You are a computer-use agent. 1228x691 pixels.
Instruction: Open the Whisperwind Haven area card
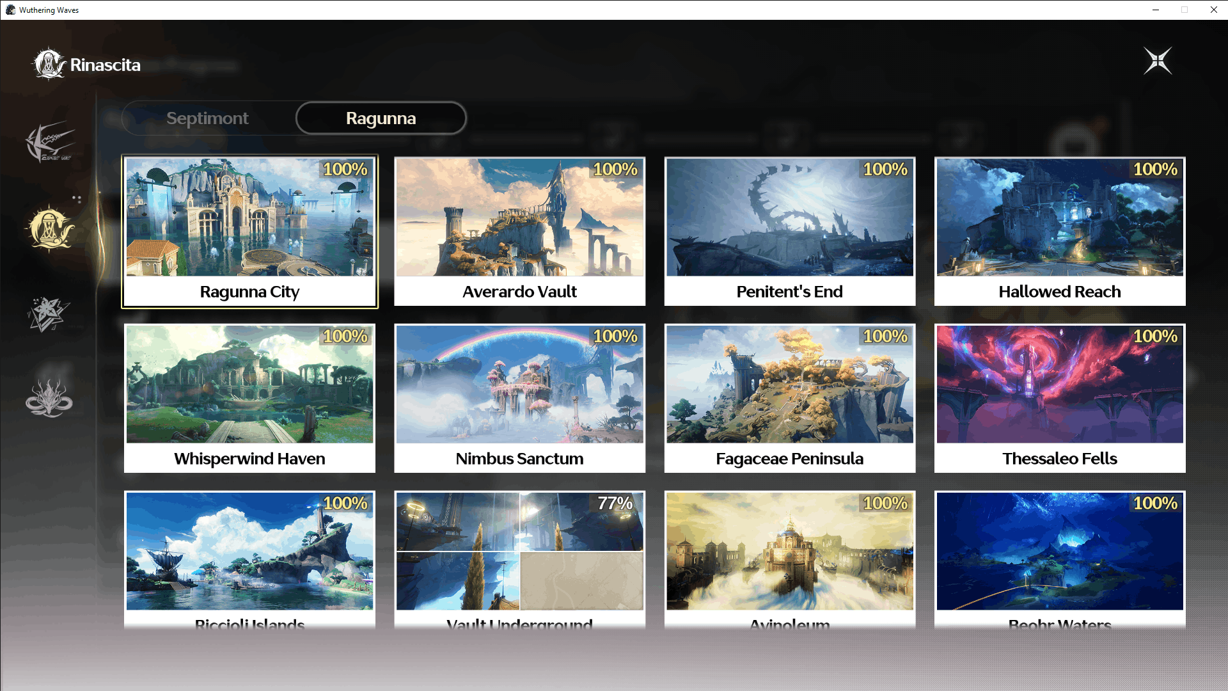(250, 399)
